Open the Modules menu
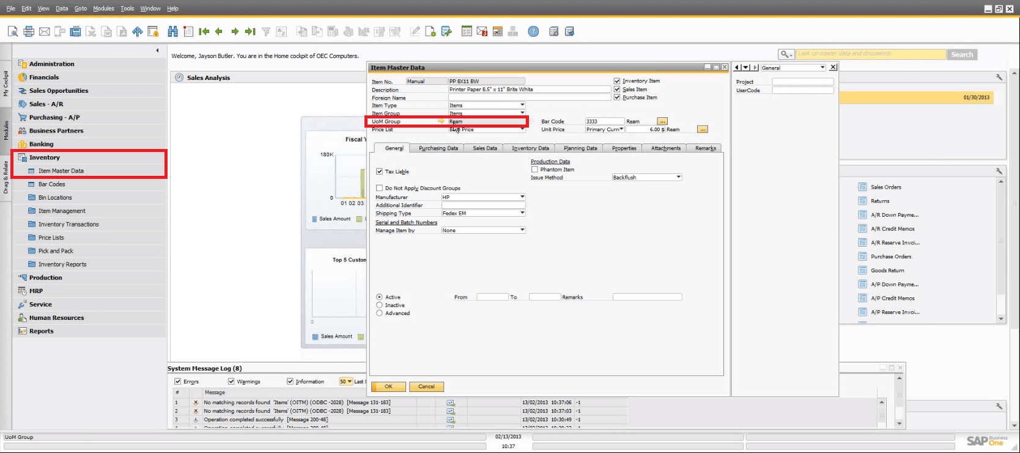 [103, 9]
